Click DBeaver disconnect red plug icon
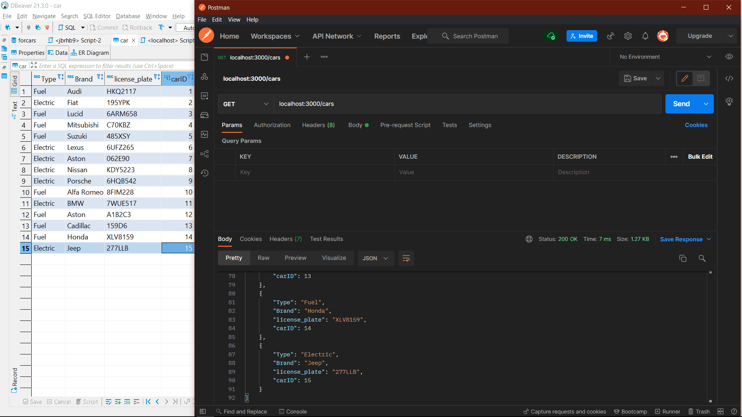Image resolution: width=742 pixels, height=417 pixels. pyautogui.click(x=47, y=27)
